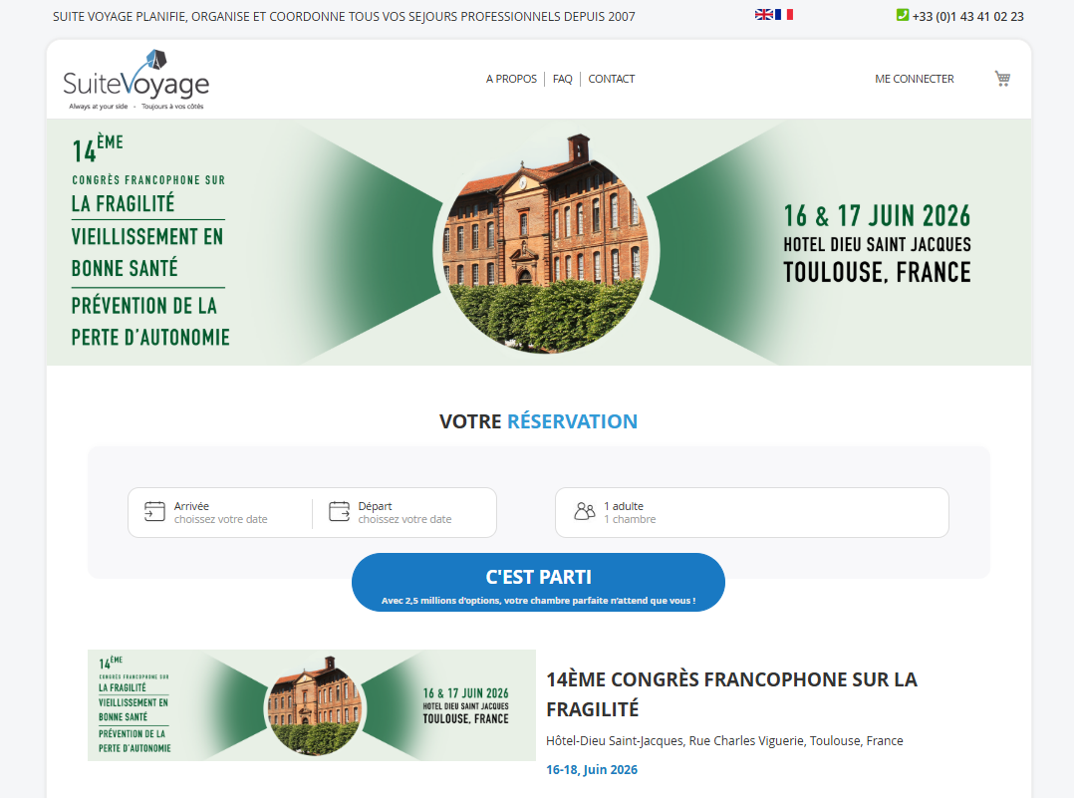Image resolution: width=1074 pixels, height=798 pixels.
Task: Click the green phone icon
Action: coord(903,15)
